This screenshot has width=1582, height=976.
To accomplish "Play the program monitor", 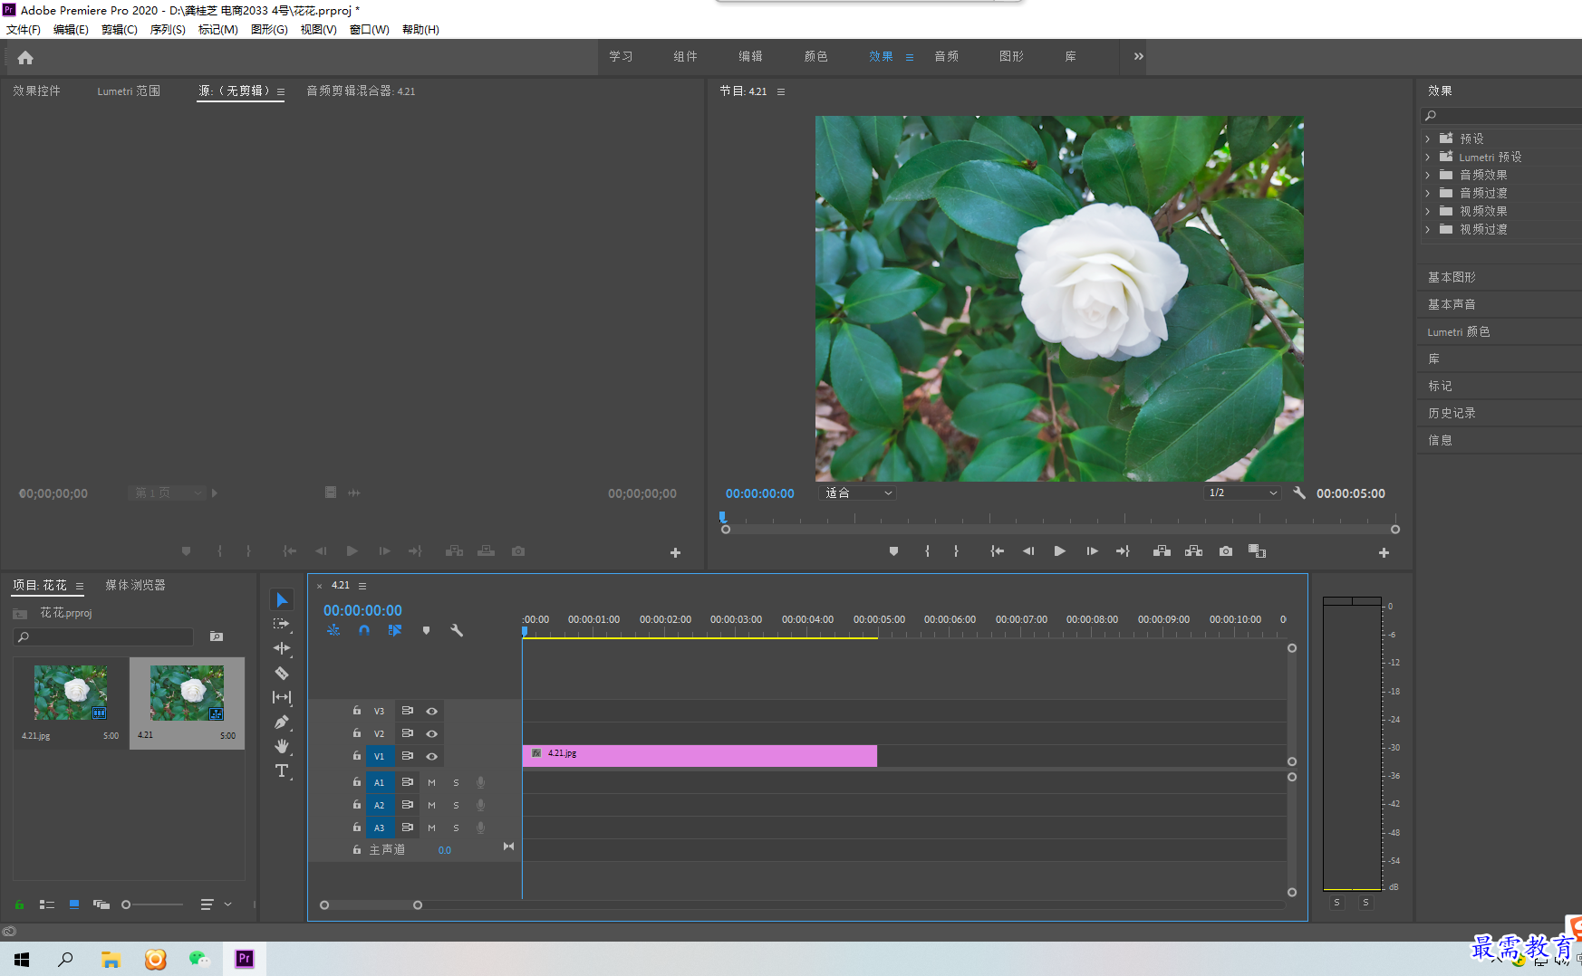I will 1059,551.
